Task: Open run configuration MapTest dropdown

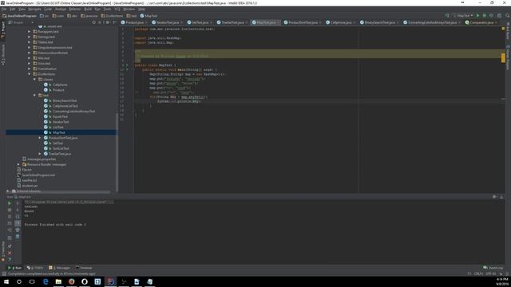Action: pos(463,16)
